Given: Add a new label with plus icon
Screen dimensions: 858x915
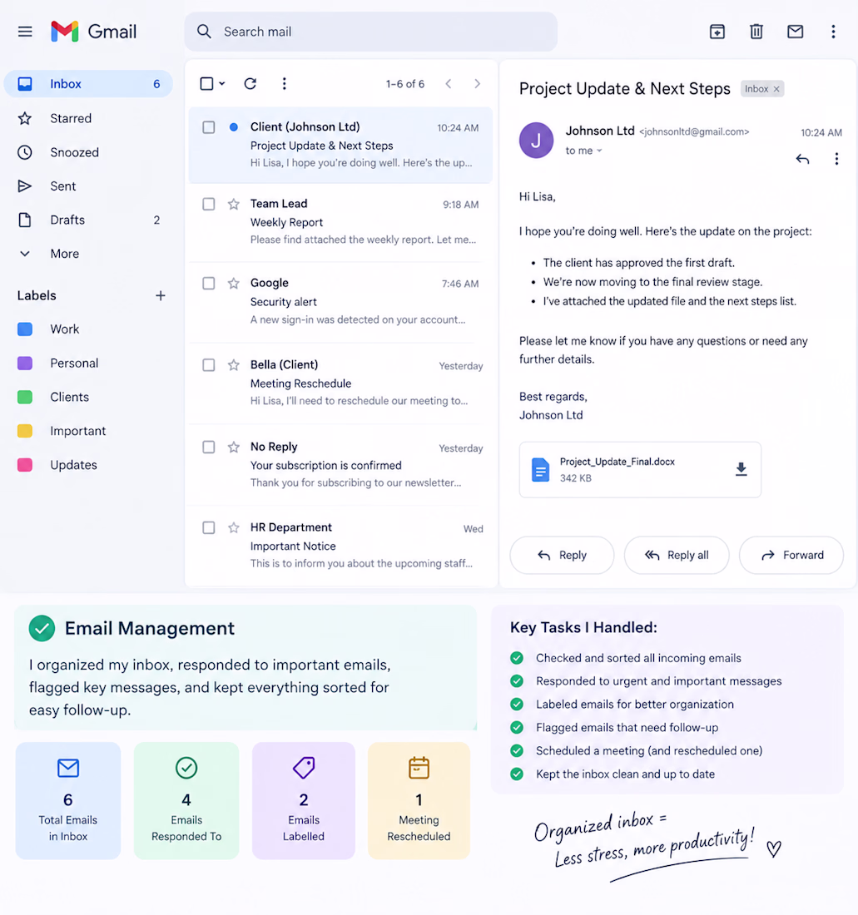Looking at the screenshot, I should 161,296.
